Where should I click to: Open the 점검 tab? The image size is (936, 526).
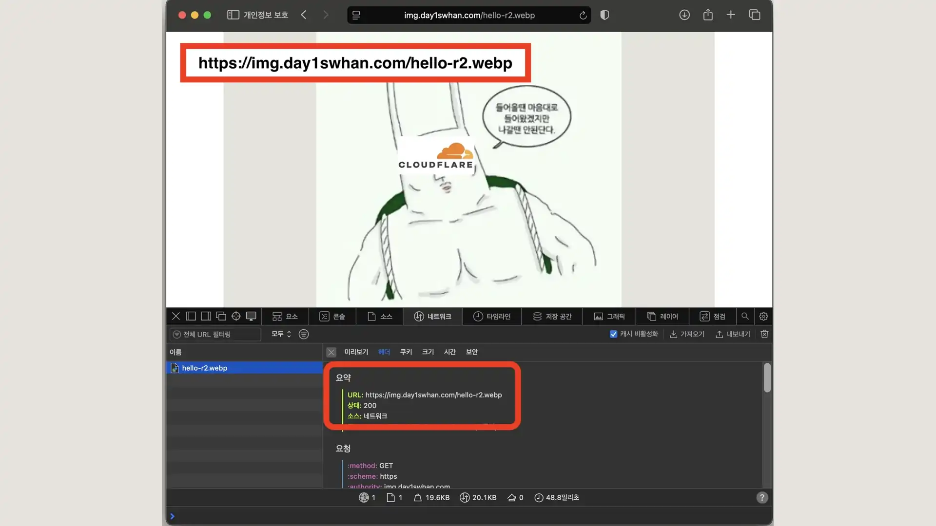click(x=712, y=317)
